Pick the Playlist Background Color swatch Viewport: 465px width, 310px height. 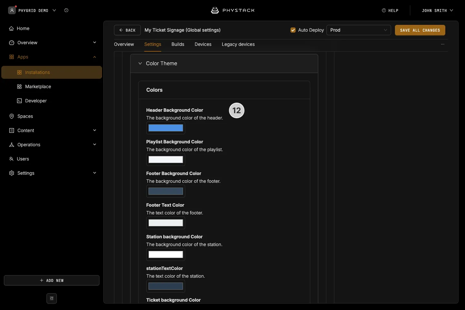point(166,160)
